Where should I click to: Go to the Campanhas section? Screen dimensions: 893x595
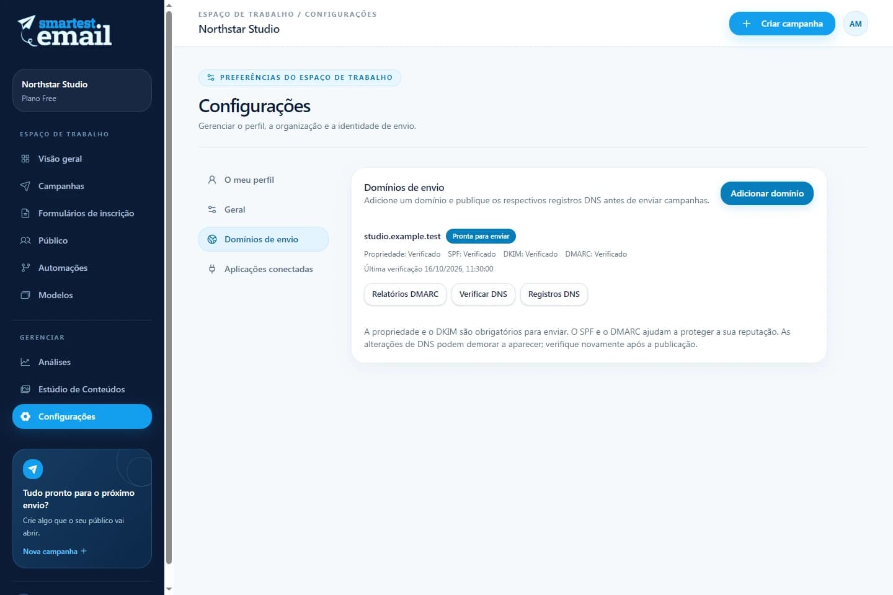pyautogui.click(x=82, y=186)
